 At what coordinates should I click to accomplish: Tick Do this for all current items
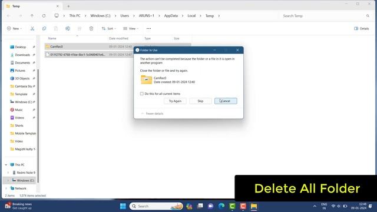click(141, 94)
